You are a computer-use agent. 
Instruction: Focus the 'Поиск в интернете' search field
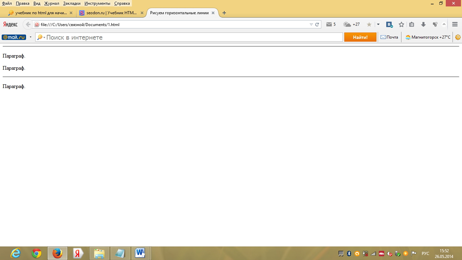pyautogui.click(x=189, y=37)
